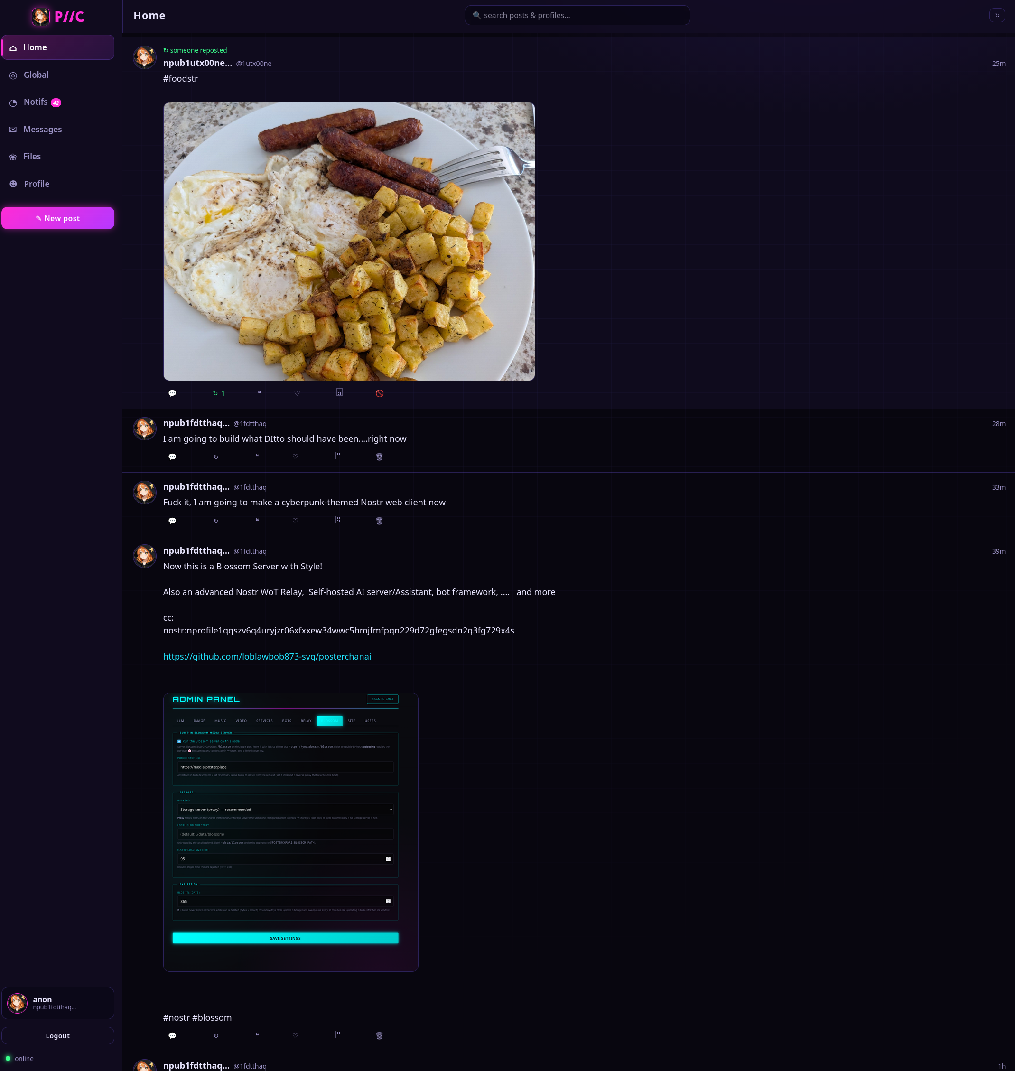This screenshot has width=1015, height=1071.
Task: Open Profile from the sidebar
Action: click(58, 184)
